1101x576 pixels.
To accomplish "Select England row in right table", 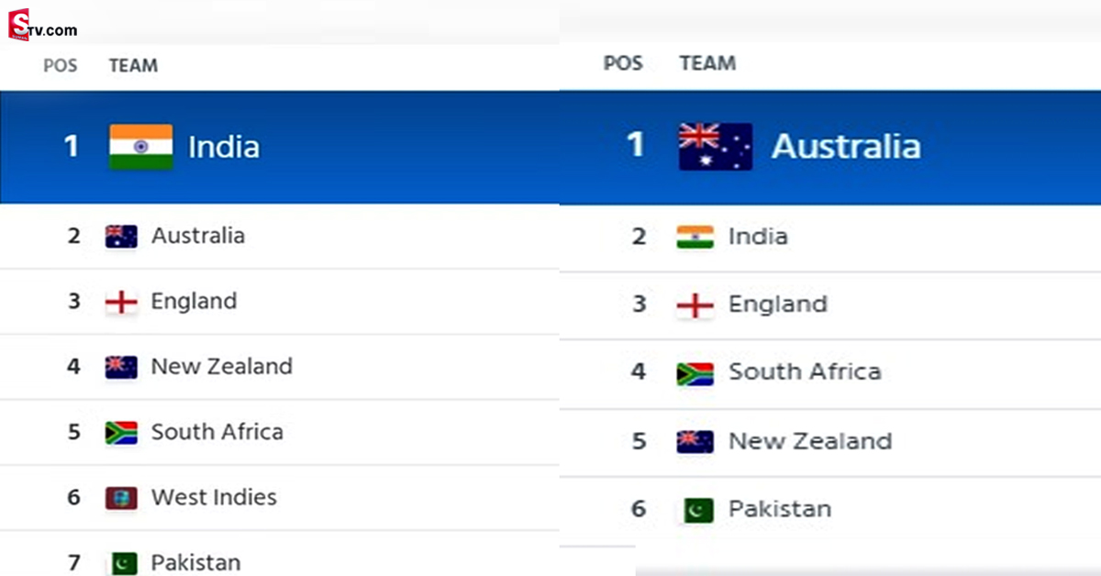I will (830, 305).
